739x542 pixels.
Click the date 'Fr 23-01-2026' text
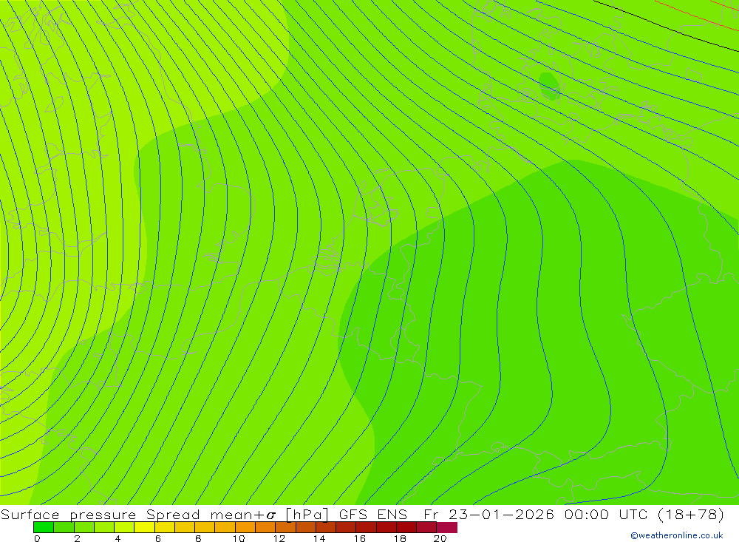click(x=488, y=514)
